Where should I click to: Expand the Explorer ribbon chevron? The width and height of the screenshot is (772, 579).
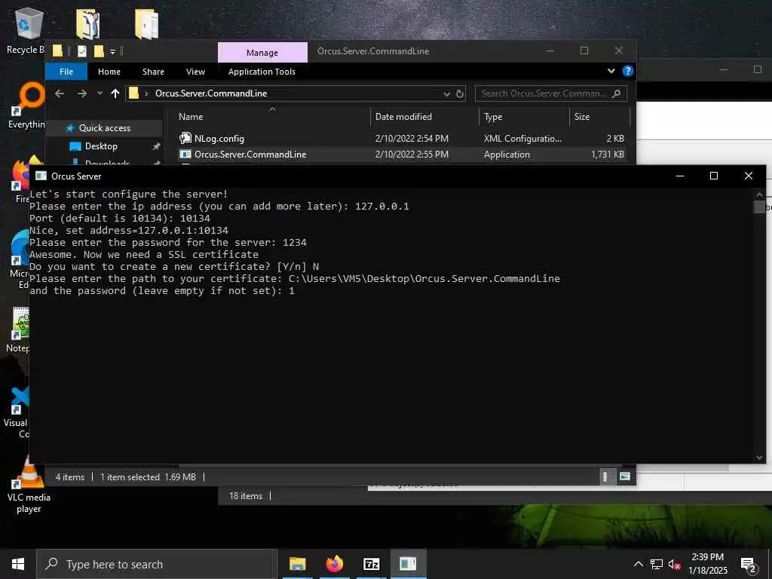click(611, 71)
